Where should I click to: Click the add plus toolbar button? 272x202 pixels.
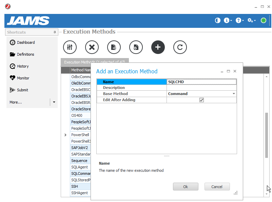[158, 47]
